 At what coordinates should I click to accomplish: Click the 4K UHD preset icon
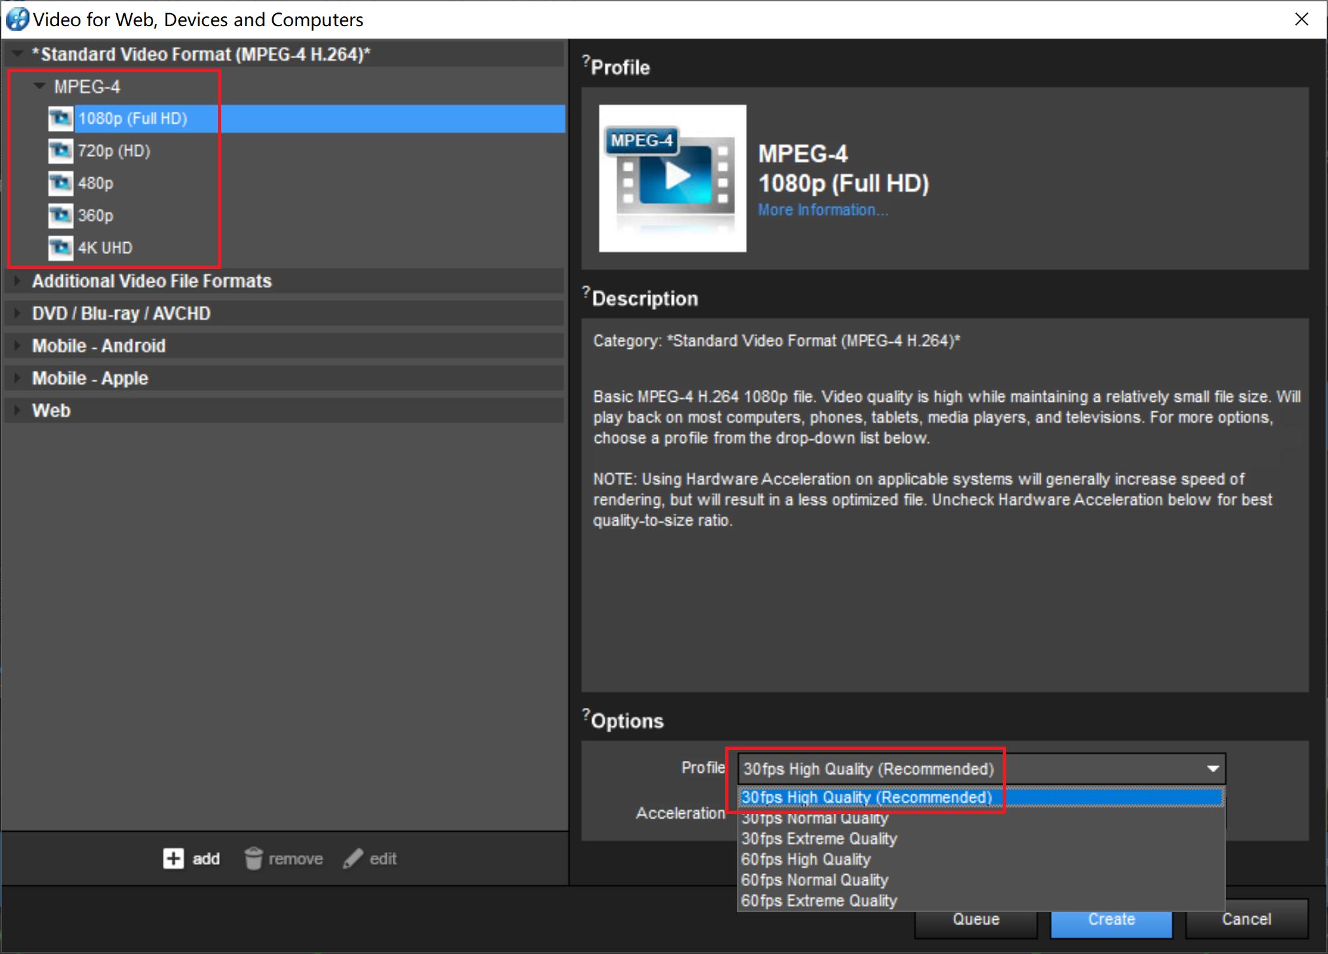pyautogui.click(x=60, y=248)
